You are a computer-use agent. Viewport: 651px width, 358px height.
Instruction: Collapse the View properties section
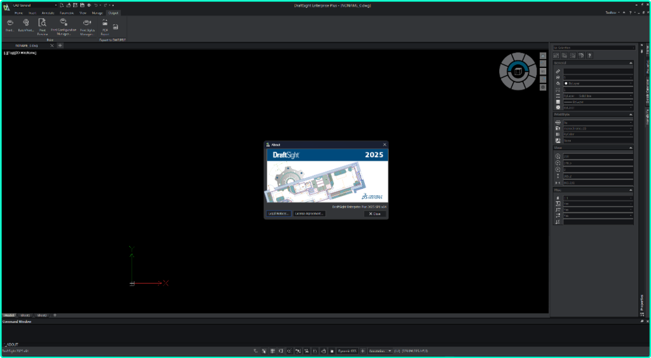[x=631, y=148]
